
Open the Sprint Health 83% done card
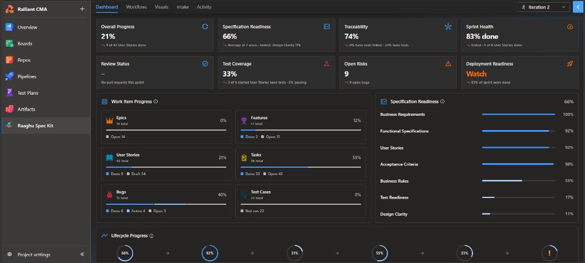click(x=520, y=35)
